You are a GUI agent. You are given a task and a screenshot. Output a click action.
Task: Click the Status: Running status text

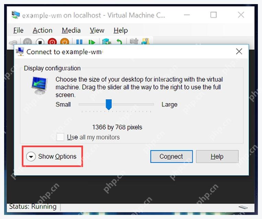pos(33,207)
